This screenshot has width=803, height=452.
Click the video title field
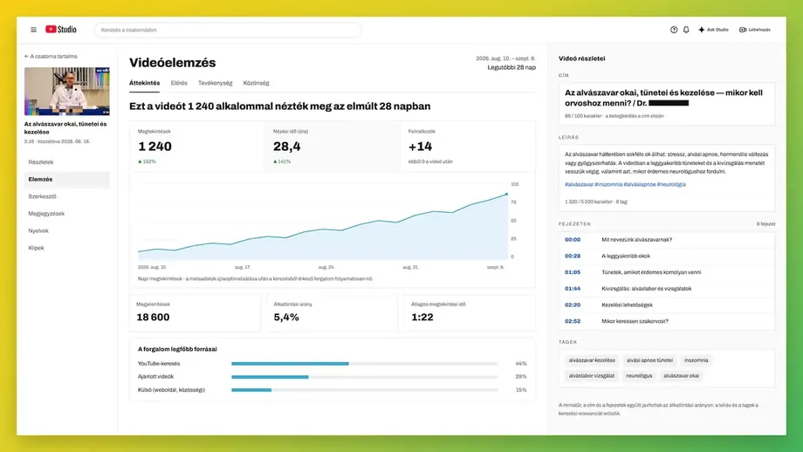point(667,104)
